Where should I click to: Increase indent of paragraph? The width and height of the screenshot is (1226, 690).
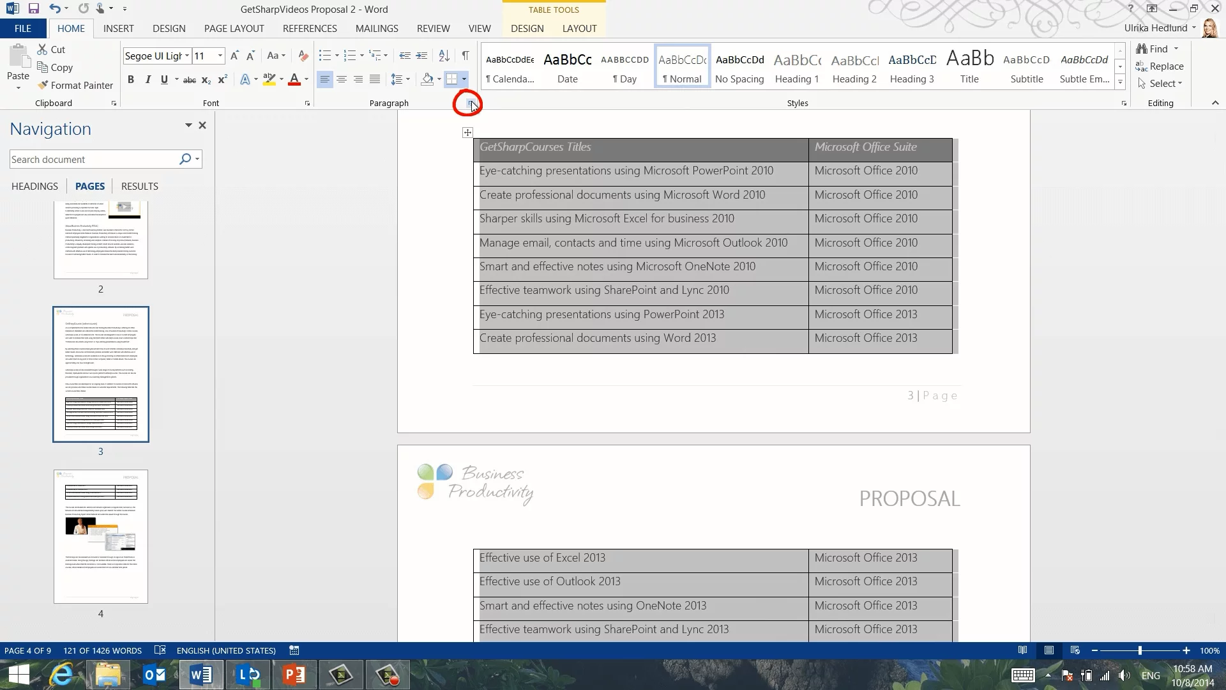pos(421,56)
